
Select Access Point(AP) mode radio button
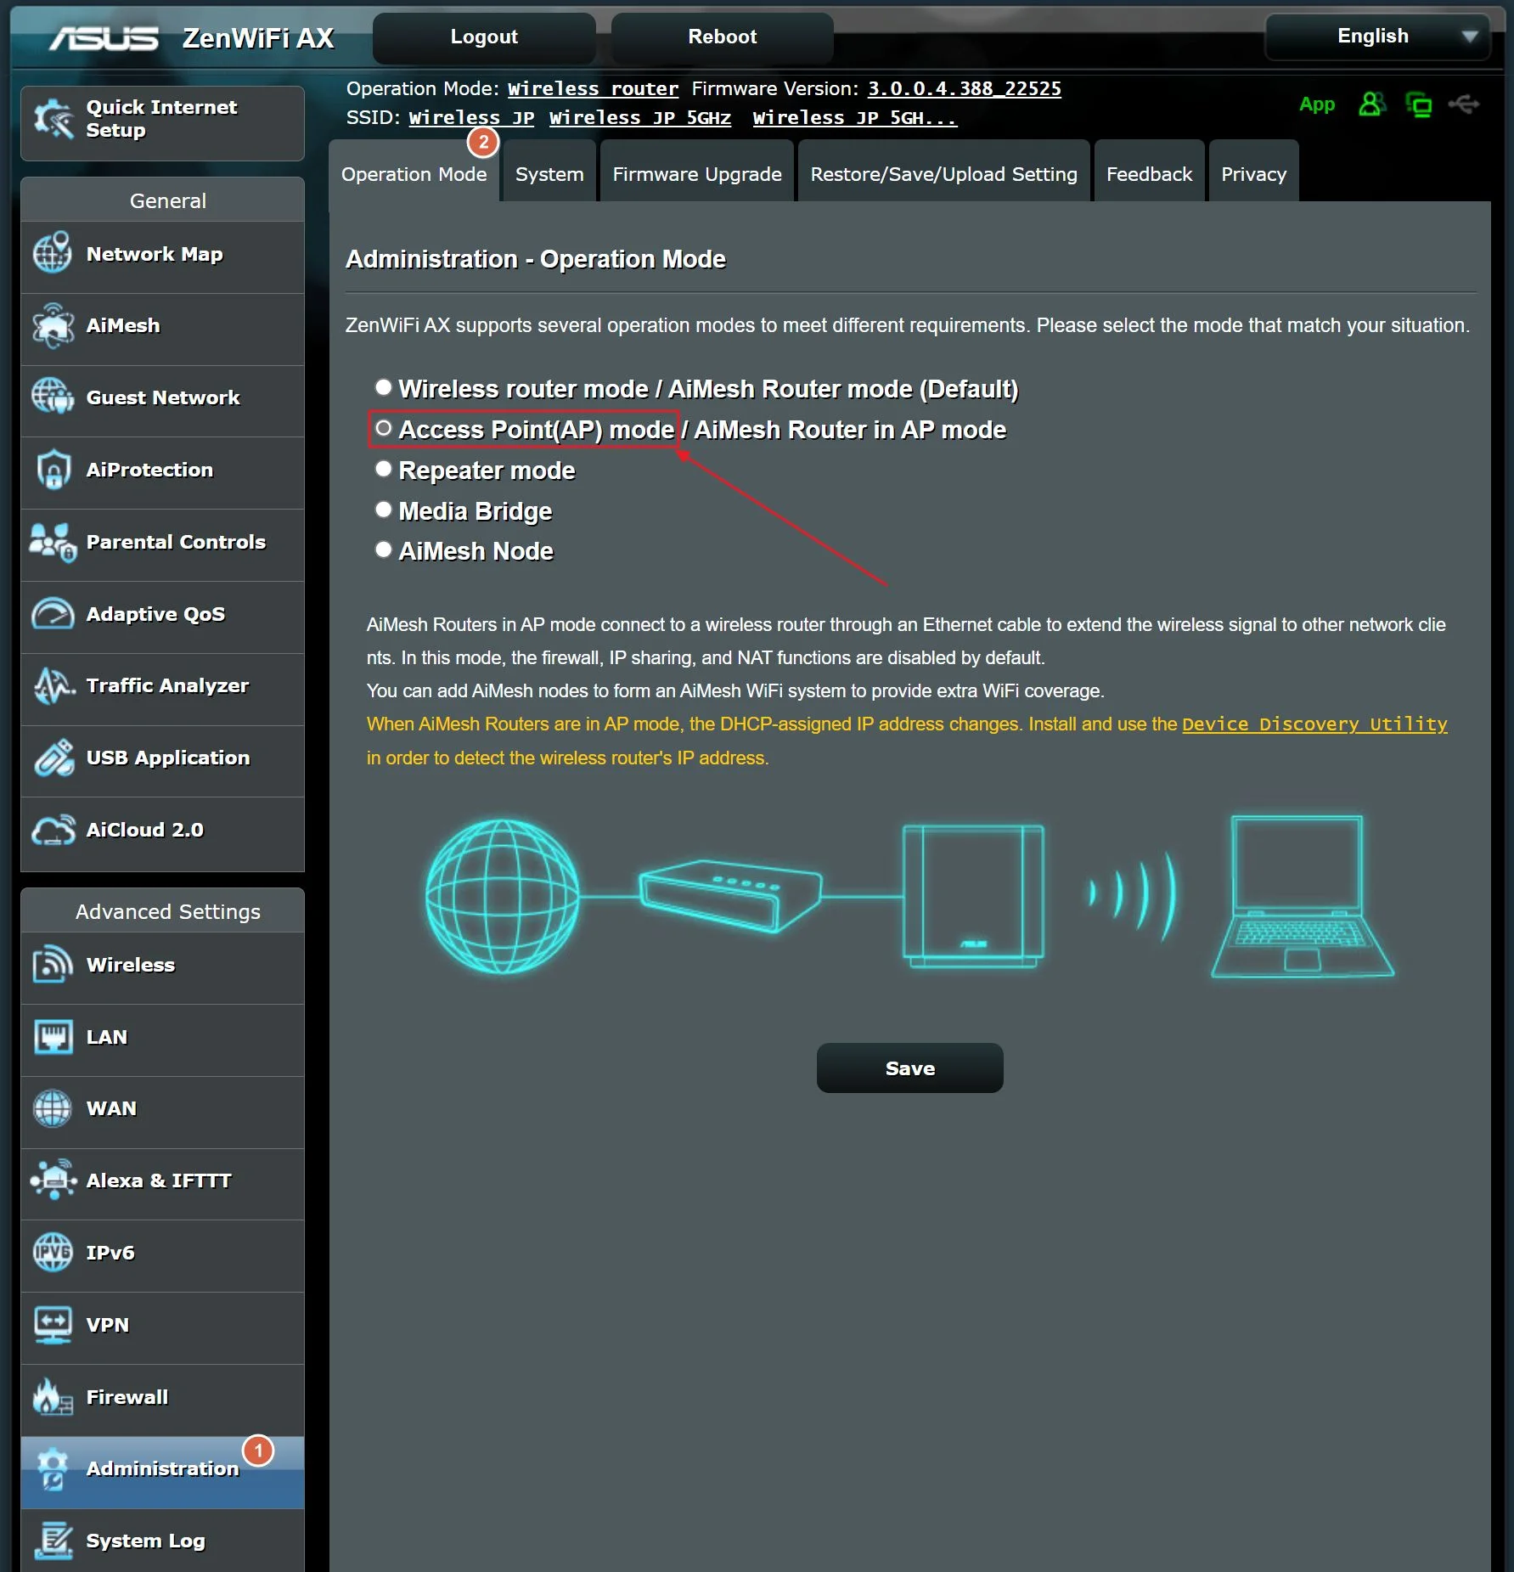pyautogui.click(x=384, y=428)
